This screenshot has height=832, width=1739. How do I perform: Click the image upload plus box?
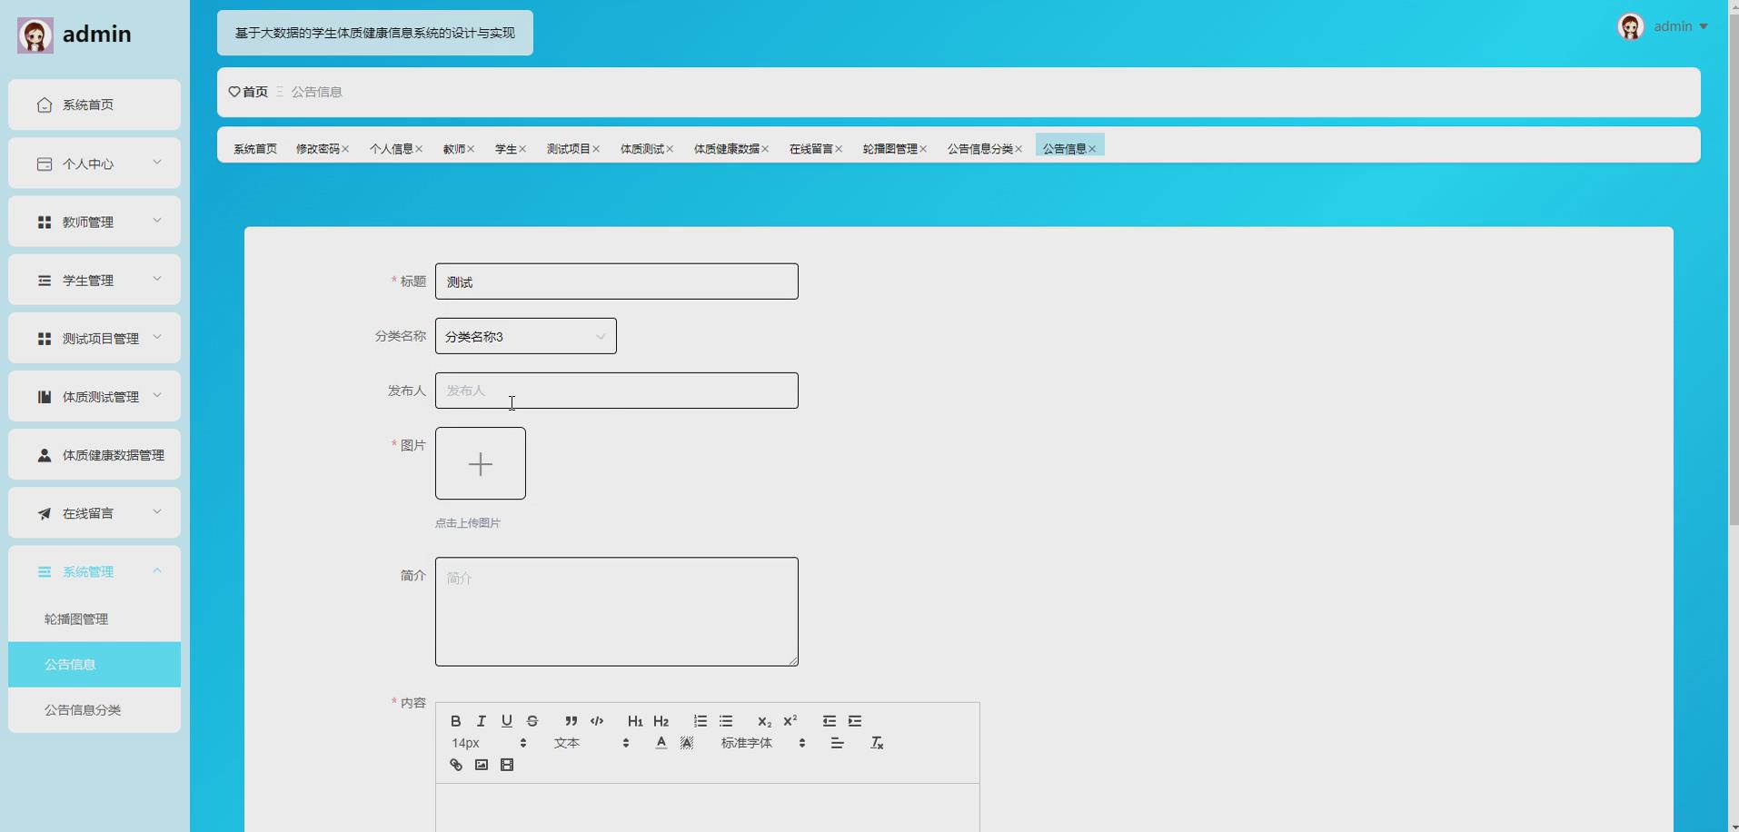click(x=481, y=463)
